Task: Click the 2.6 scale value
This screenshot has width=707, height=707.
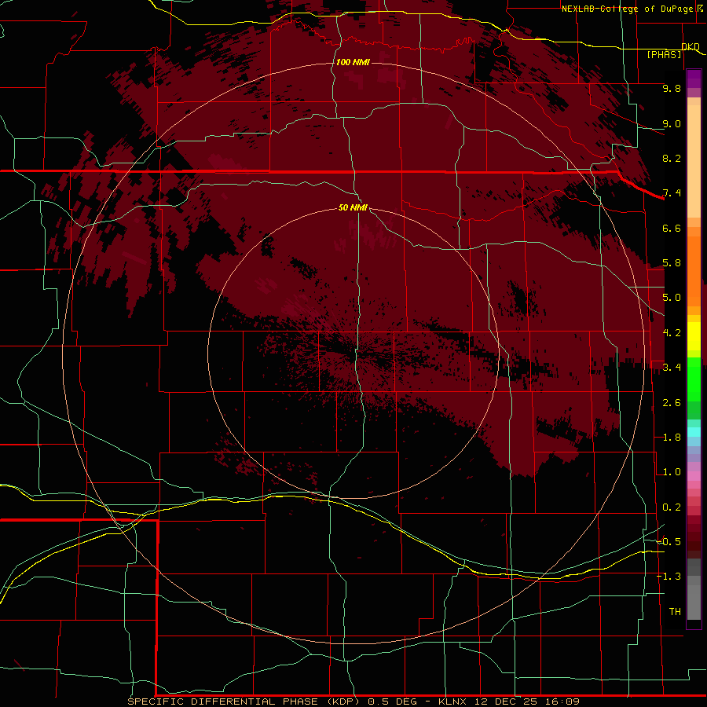Action: 672,403
